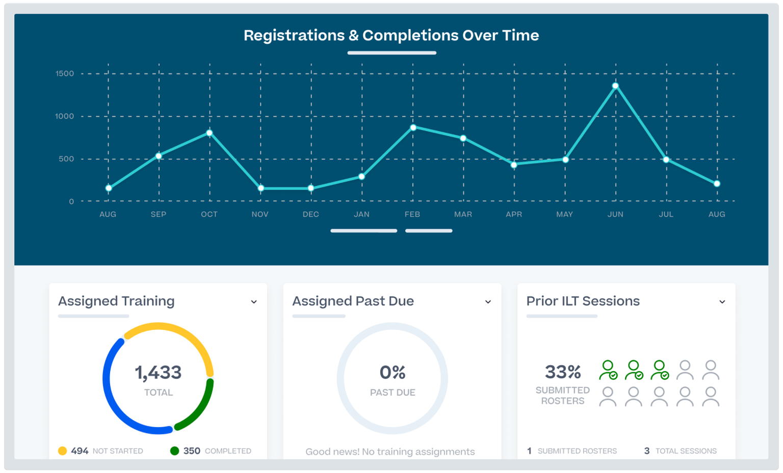This screenshot has width=783, height=473.
Task: Select the green segment of the donut chart
Action: (201, 409)
